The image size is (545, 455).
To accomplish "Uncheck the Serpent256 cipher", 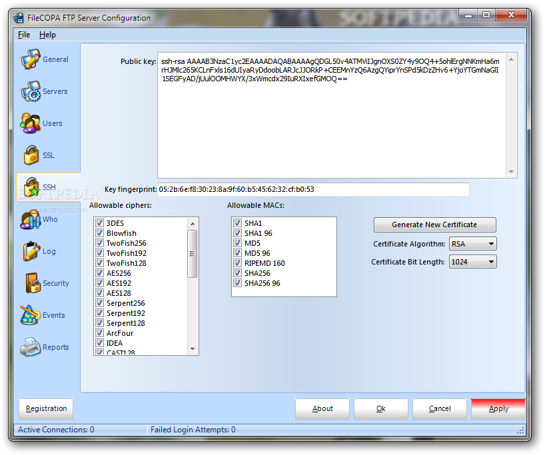I will pos(100,302).
